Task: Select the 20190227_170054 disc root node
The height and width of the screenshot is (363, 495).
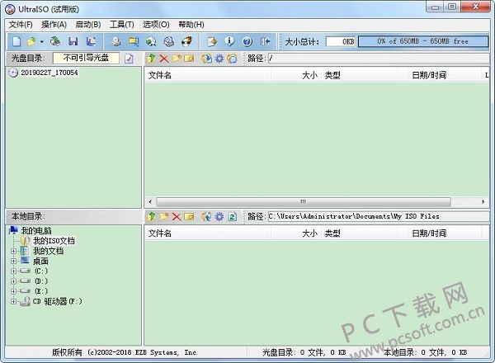Action: pos(49,73)
